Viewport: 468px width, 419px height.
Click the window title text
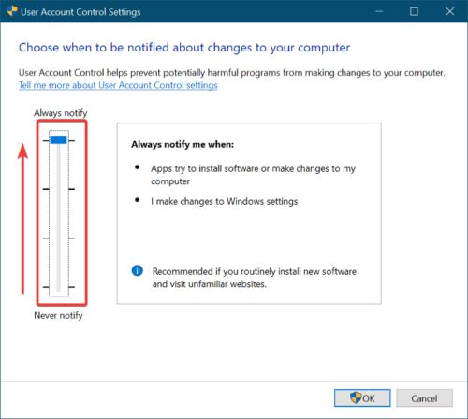pos(80,12)
